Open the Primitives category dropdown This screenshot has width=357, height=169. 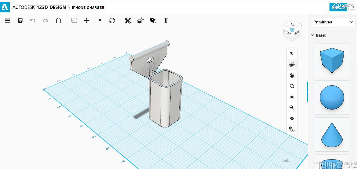pos(333,22)
